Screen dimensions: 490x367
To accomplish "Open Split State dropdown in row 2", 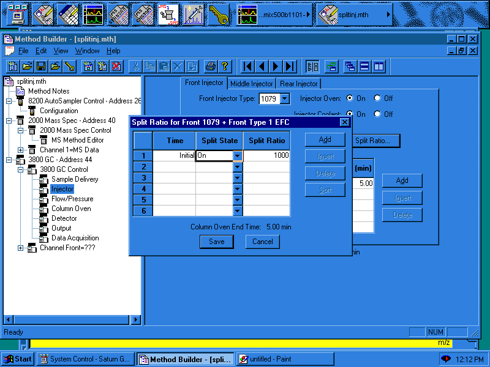I will (x=238, y=167).
